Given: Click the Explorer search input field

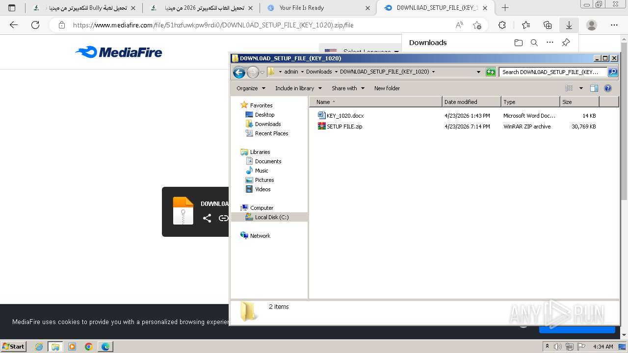Looking at the screenshot, I should (x=553, y=72).
